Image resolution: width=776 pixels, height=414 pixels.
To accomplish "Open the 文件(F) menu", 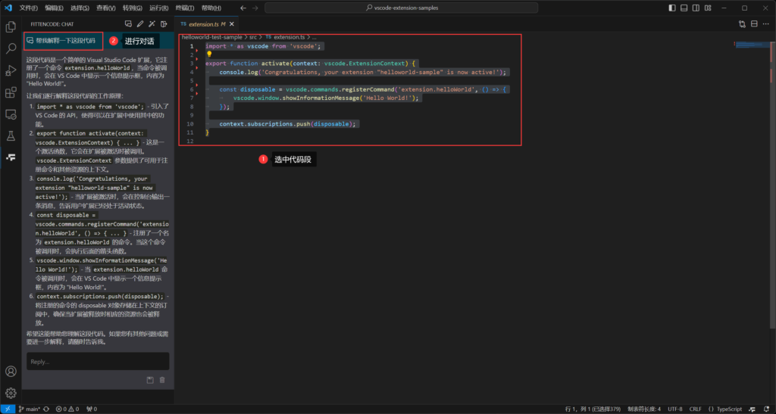I will tap(28, 8).
